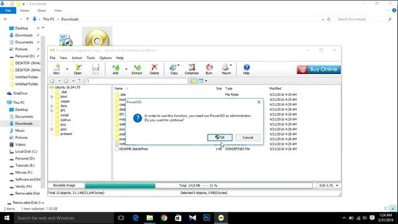Sort the file list by Modified column

pos(275,88)
